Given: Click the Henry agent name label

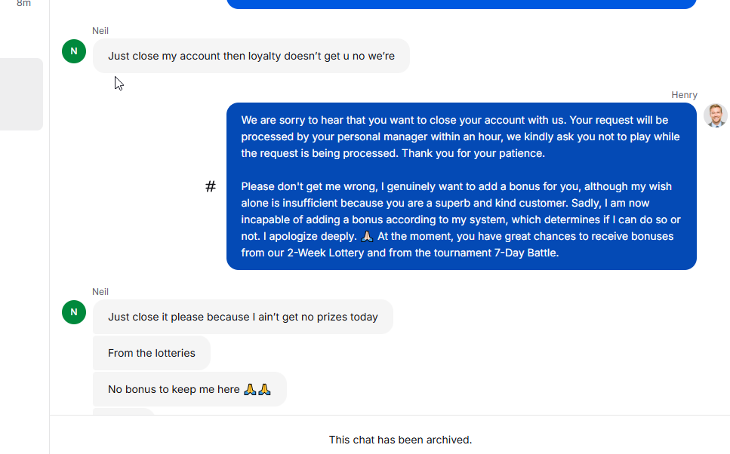Looking at the screenshot, I should coord(684,95).
